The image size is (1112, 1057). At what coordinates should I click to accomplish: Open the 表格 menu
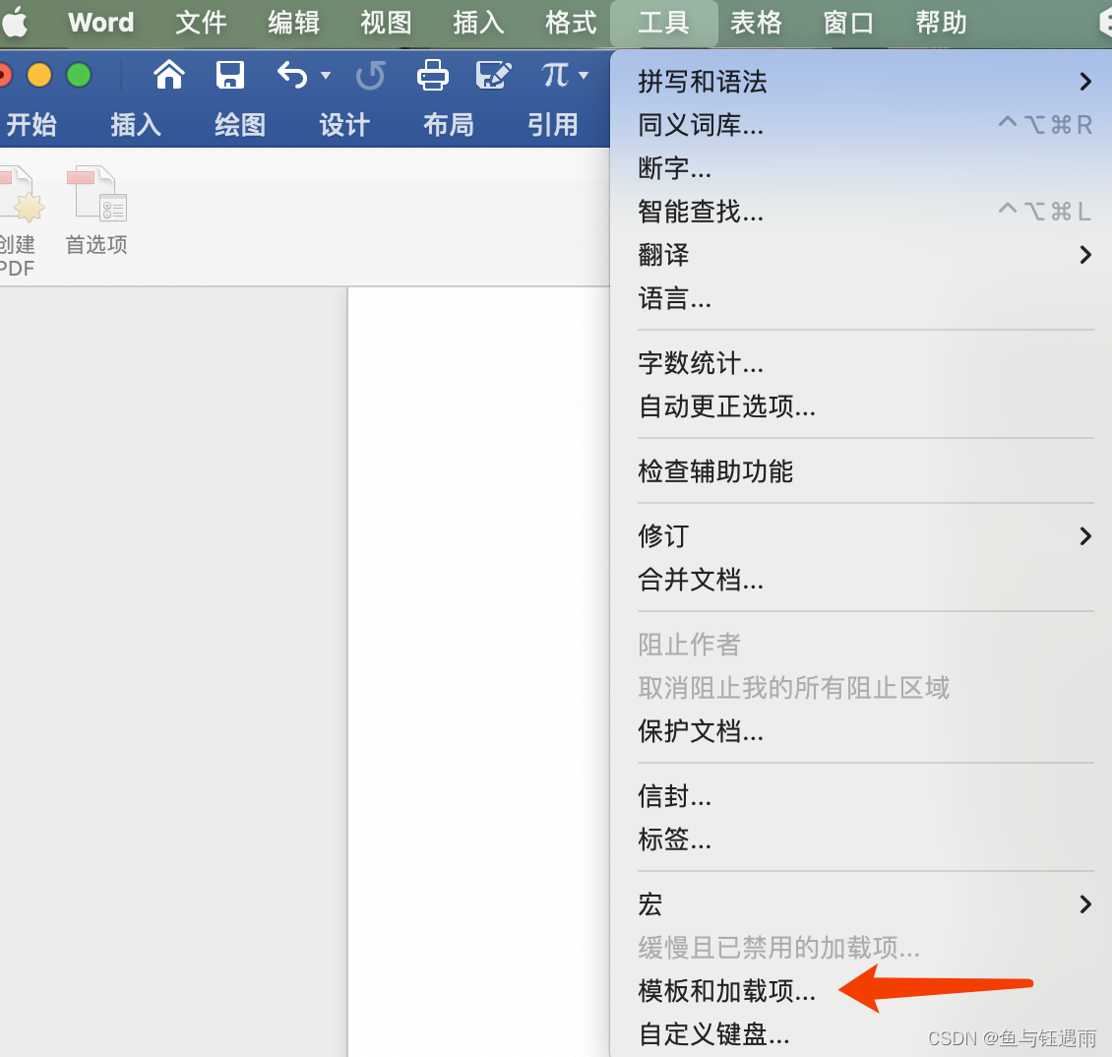tap(755, 22)
